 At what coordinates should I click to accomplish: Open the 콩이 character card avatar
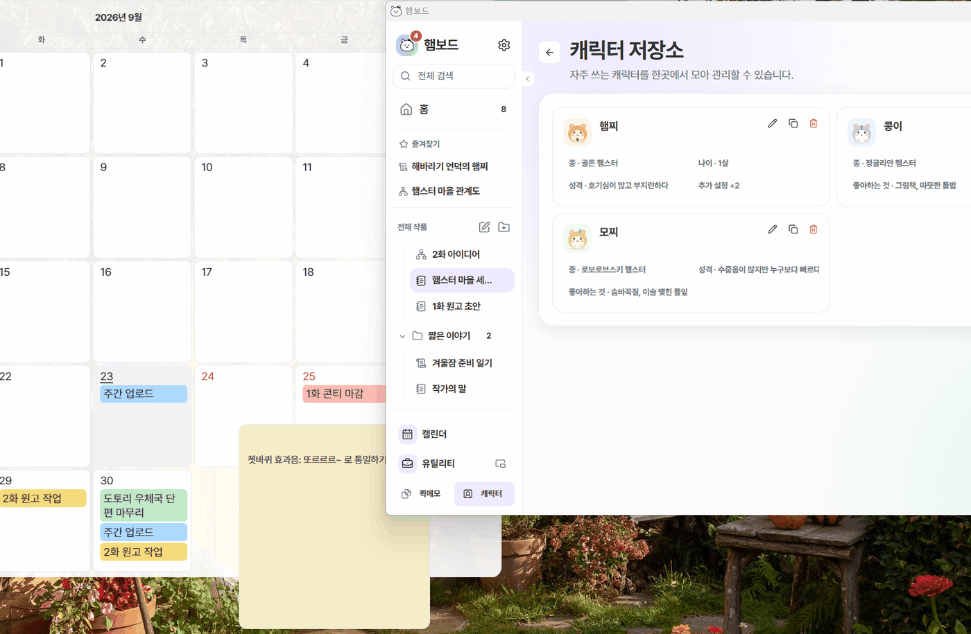click(861, 132)
